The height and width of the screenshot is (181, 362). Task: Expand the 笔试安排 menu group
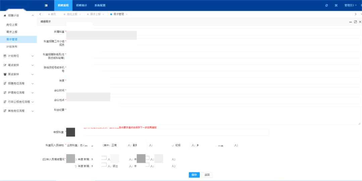[x=33, y=65]
